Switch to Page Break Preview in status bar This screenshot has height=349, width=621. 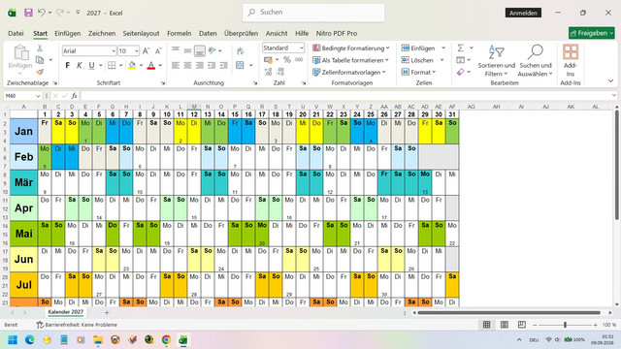522,325
